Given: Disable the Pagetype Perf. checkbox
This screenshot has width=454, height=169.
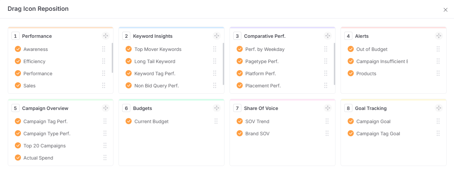Looking at the screenshot, I should click(x=240, y=61).
